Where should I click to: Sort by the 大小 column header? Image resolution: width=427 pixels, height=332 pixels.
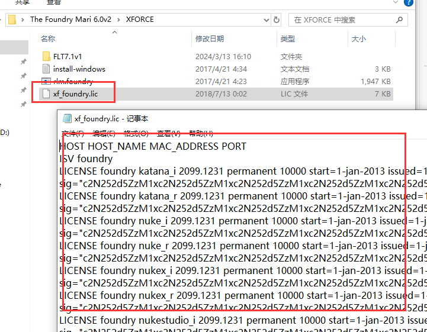tap(359, 38)
